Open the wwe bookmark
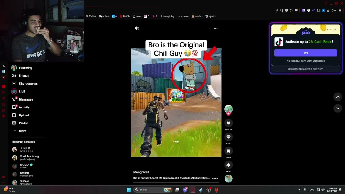Image resolution: width=345 pixels, height=194 pixels. click(137, 16)
